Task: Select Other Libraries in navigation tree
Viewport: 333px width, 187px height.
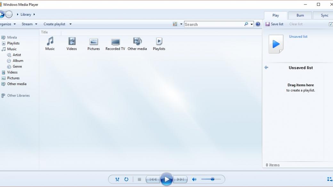Action: [19, 96]
